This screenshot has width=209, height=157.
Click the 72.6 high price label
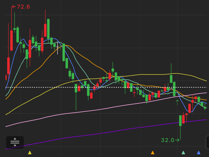[x=21, y=7]
